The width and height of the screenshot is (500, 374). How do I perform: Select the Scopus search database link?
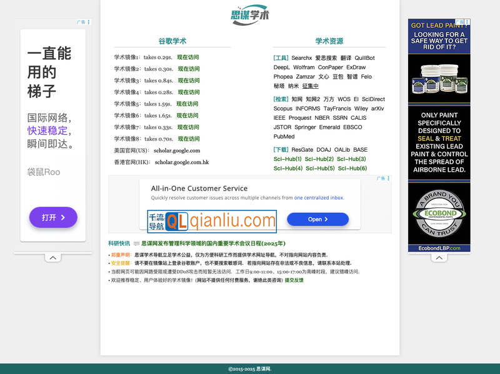coord(282,109)
